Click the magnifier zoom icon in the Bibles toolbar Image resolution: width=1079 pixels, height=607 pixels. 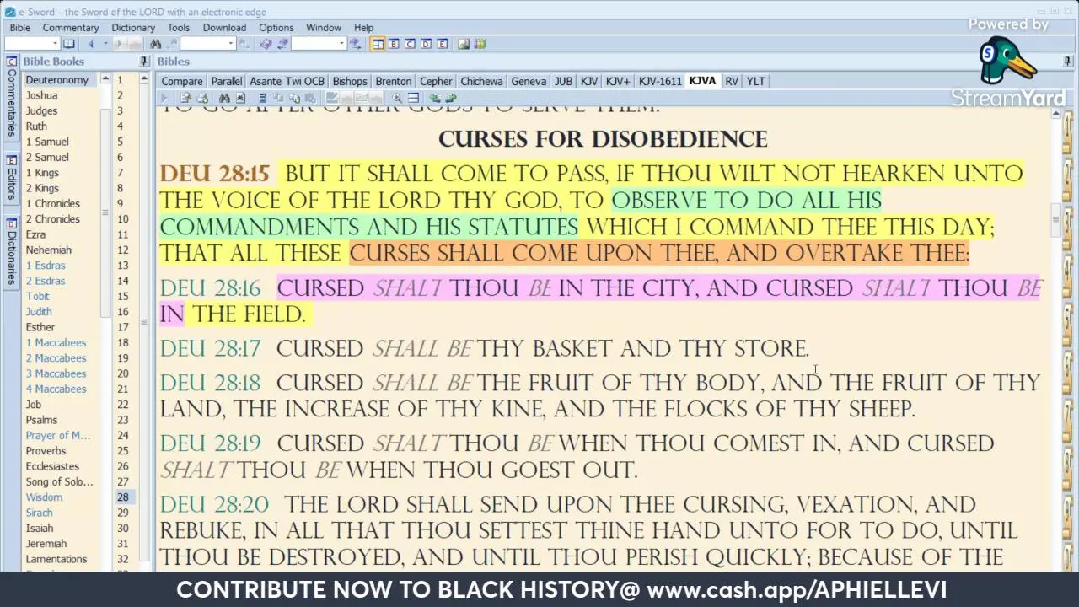coord(397,98)
